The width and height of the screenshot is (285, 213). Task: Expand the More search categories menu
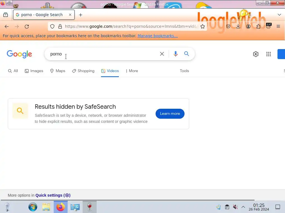tap(132, 71)
